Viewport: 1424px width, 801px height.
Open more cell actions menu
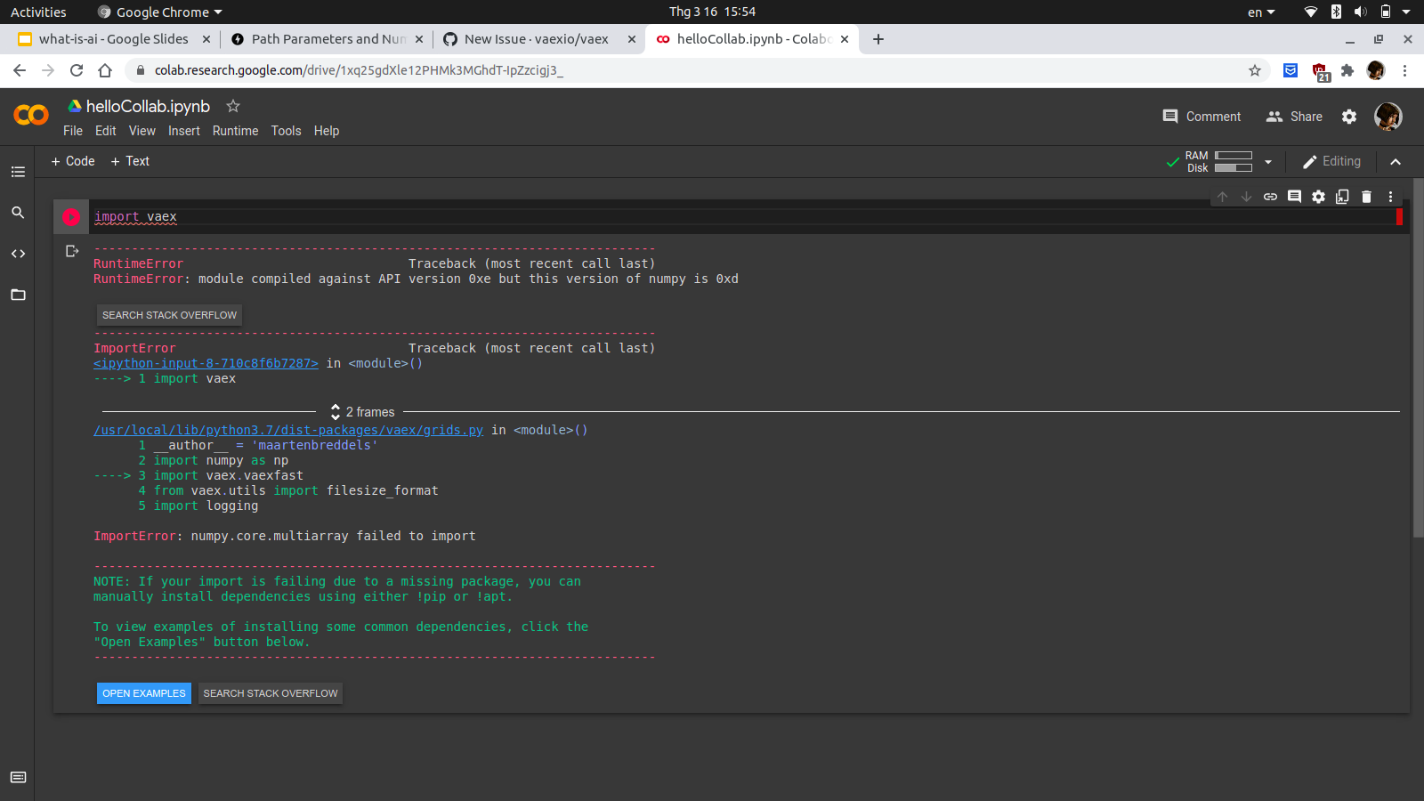(x=1391, y=197)
